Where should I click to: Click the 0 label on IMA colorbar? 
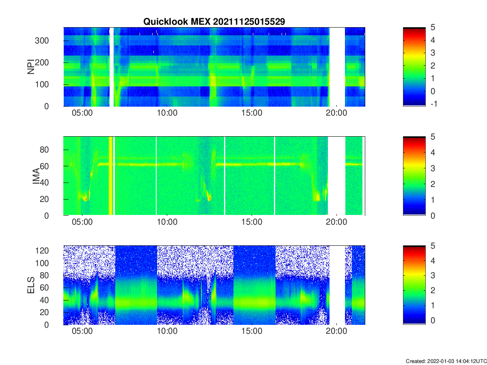click(x=433, y=216)
